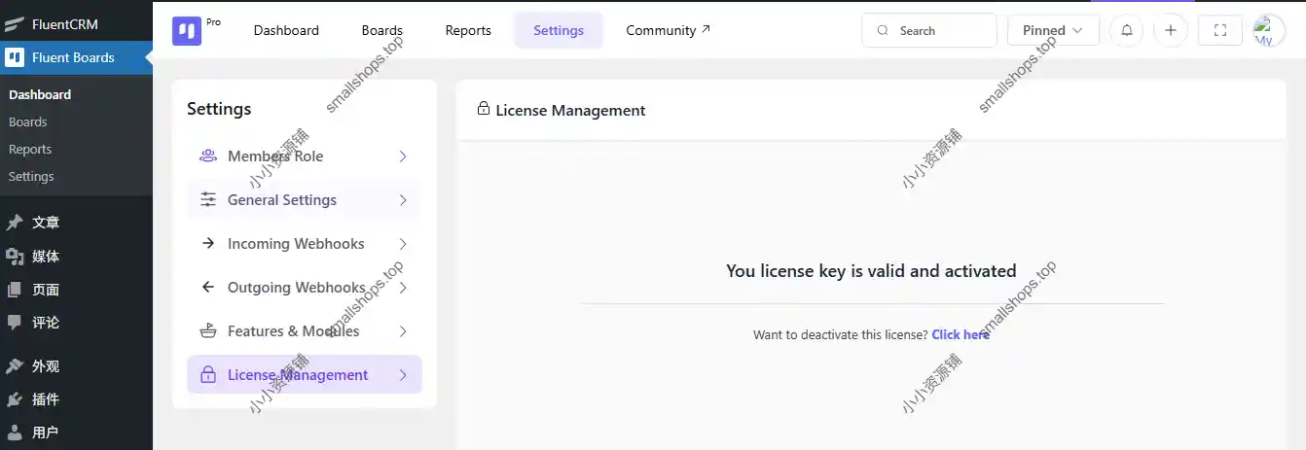1306x450 pixels.
Task: Click the License Management heading text
Action: 570,110
